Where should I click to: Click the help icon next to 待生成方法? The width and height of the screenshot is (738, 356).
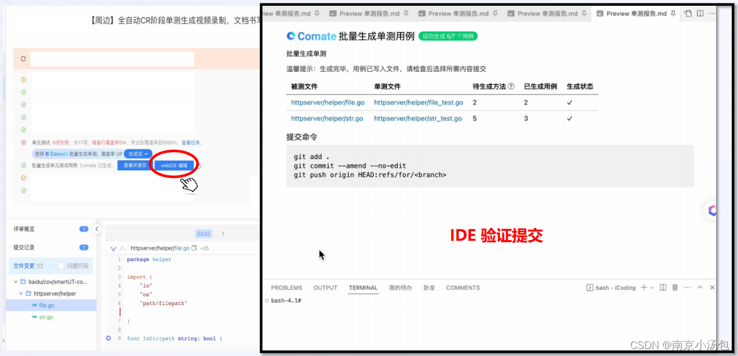[511, 86]
